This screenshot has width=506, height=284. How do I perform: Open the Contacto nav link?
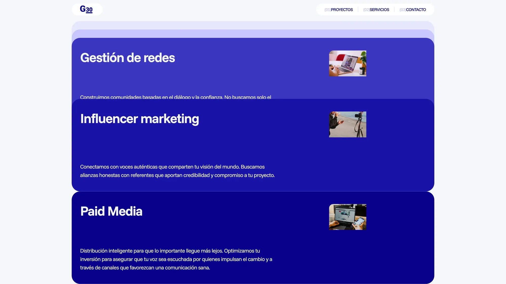point(413,10)
